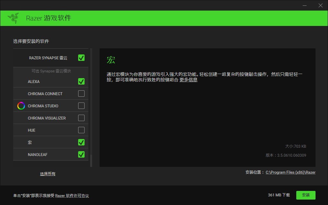
Task: Disable NANOLEAF installation
Action: pos(81,154)
